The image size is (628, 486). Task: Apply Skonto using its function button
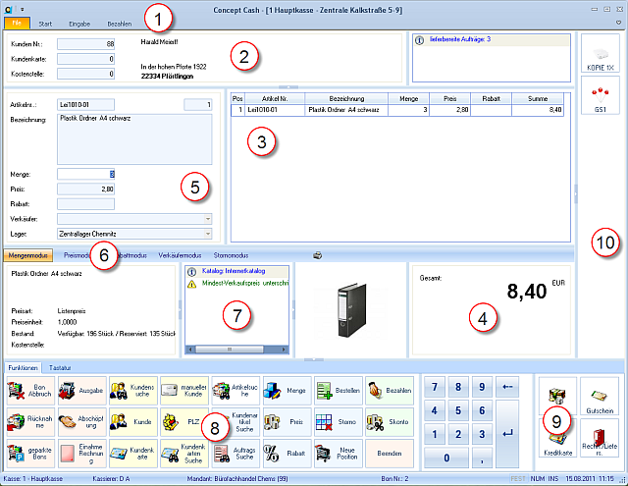point(390,422)
